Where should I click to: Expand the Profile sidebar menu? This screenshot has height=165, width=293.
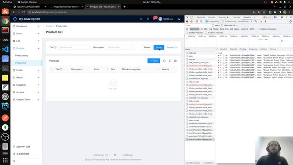26,70
